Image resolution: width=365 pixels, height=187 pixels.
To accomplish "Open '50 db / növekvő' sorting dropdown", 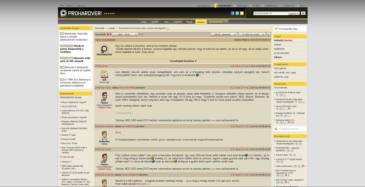I will point(223,34).
